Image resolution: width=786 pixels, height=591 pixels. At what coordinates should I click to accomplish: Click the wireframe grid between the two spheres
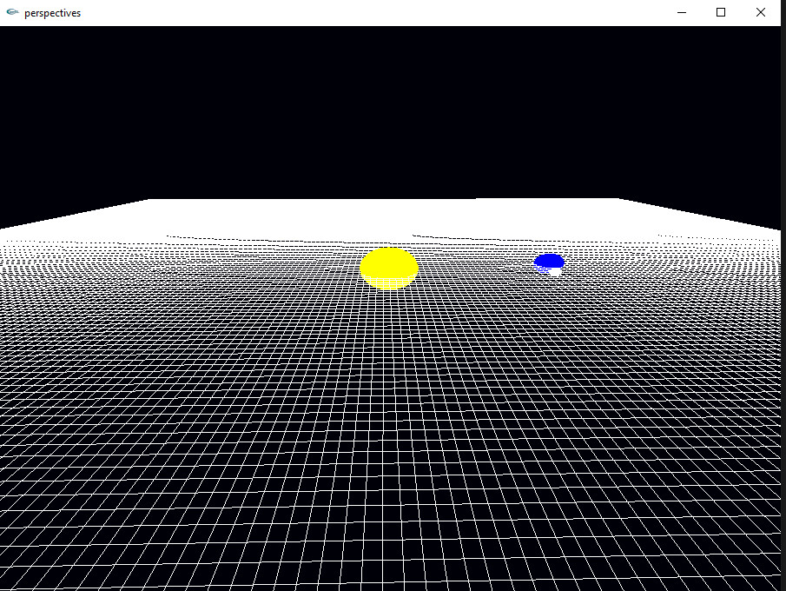tap(469, 265)
